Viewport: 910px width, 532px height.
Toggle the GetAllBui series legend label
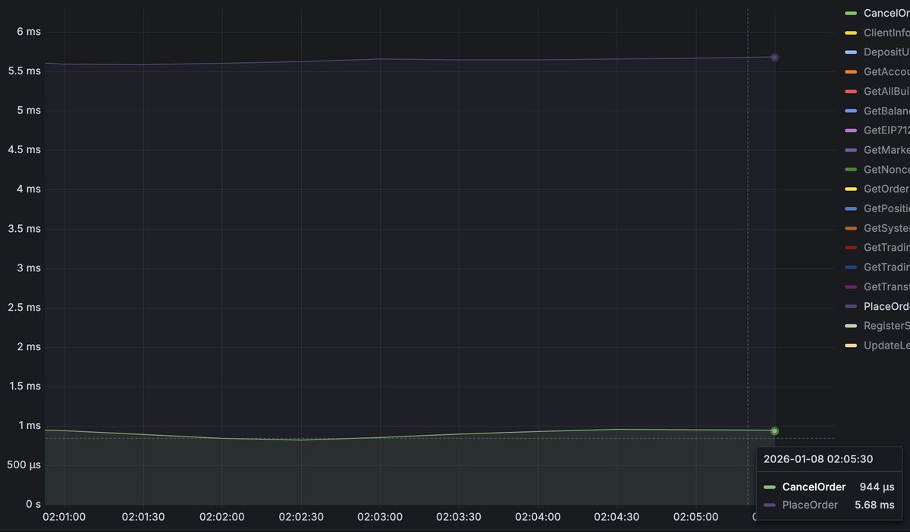pyautogui.click(x=886, y=91)
